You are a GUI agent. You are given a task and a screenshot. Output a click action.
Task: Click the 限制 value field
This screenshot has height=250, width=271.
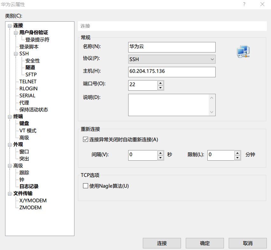[x=221, y=155]
